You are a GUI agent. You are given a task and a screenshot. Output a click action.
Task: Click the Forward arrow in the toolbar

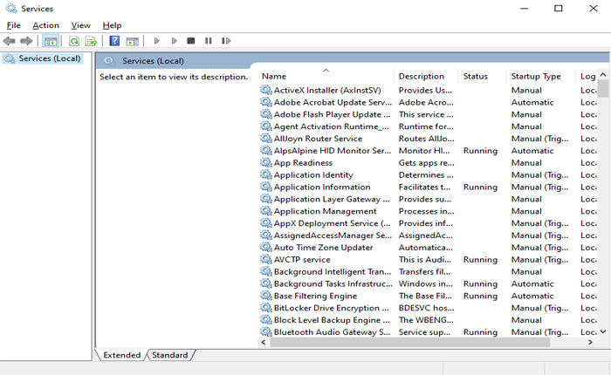[27, 41]
